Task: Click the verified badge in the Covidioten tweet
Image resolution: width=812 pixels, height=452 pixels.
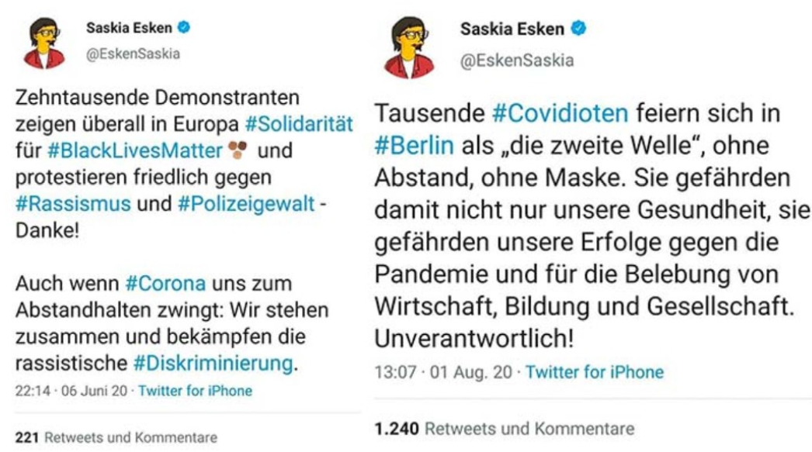Action: point(578,29)
